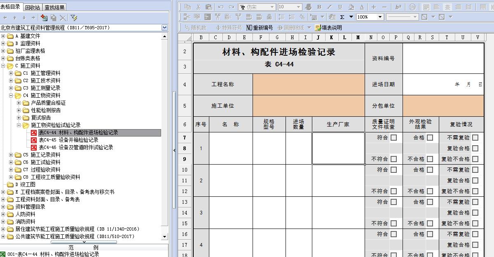Click the Sigma sum icon
494x257 pixels.
pos(342,17)
